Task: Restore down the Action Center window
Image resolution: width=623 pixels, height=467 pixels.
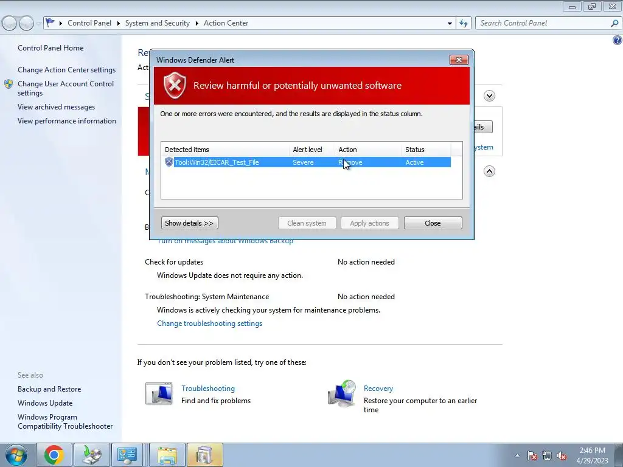Action: [x=592, y=6]
